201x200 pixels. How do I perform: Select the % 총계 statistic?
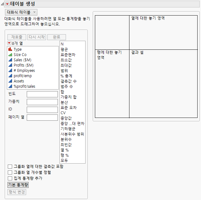[x=66, y=76]
